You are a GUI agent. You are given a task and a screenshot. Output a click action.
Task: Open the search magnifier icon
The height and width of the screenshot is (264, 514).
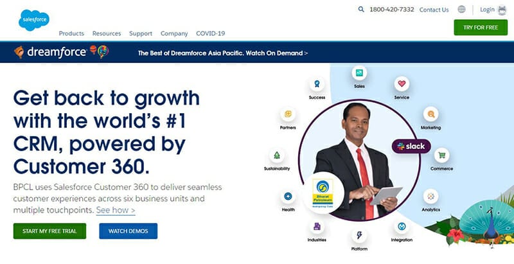click(x=361, y=10)
